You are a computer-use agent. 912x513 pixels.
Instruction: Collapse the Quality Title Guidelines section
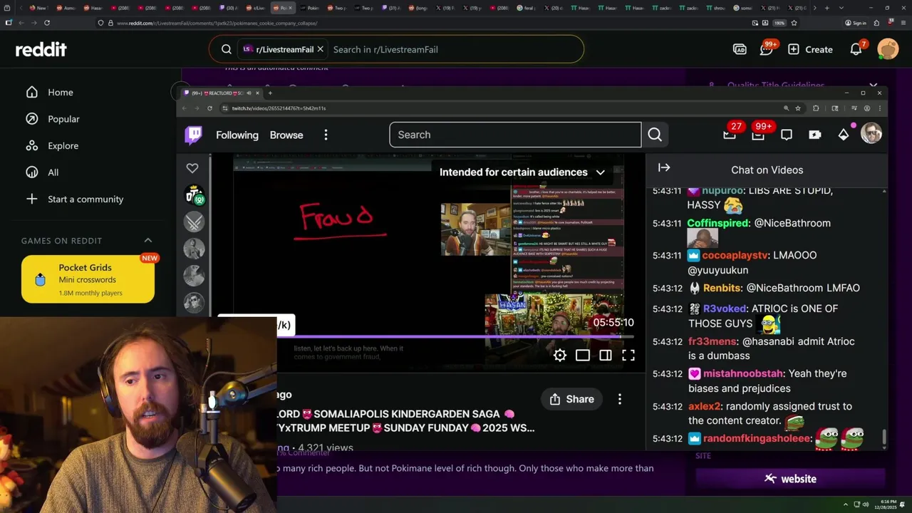pos(874,85)
